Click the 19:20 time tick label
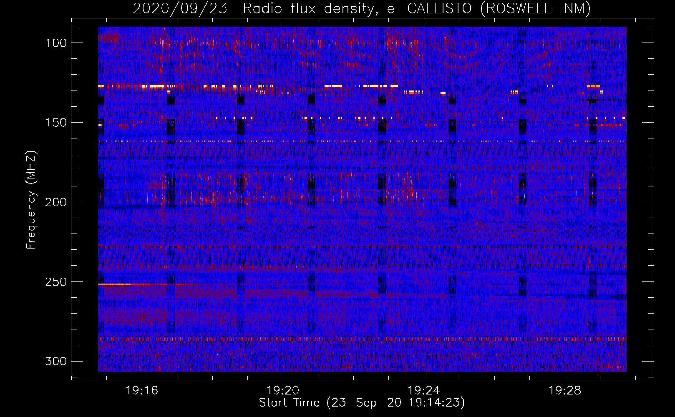 click(x=283, y=391)
